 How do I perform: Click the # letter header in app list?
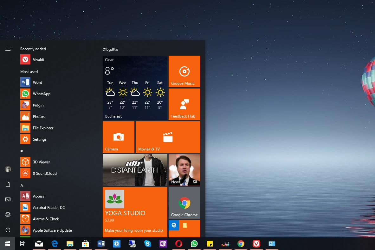point(22,151)
